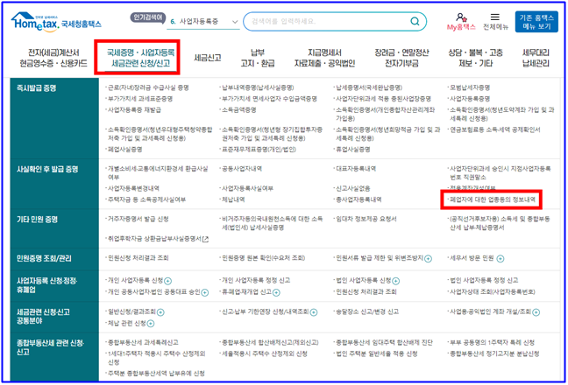Open 모범납세자증명 link
This screenshot has height=385, width=568.
click(x=470, y=87)
